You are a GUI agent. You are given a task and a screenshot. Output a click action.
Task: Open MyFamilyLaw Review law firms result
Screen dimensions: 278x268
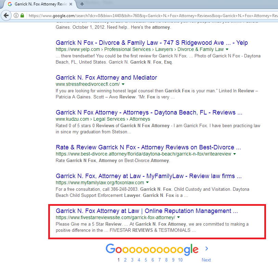click(148, 176)
